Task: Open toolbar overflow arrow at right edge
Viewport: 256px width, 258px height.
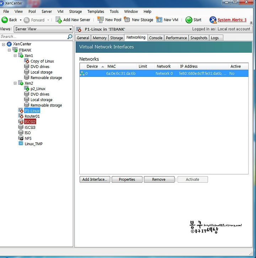Action: click(251, 23)
